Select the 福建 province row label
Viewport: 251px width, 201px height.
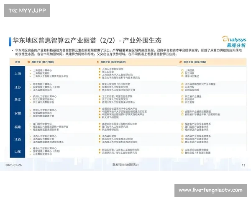(x=18, y=127)
